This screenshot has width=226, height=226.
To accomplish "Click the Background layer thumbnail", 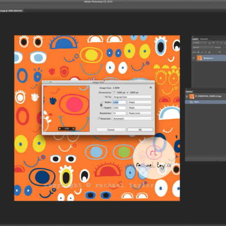I will 199,58.
